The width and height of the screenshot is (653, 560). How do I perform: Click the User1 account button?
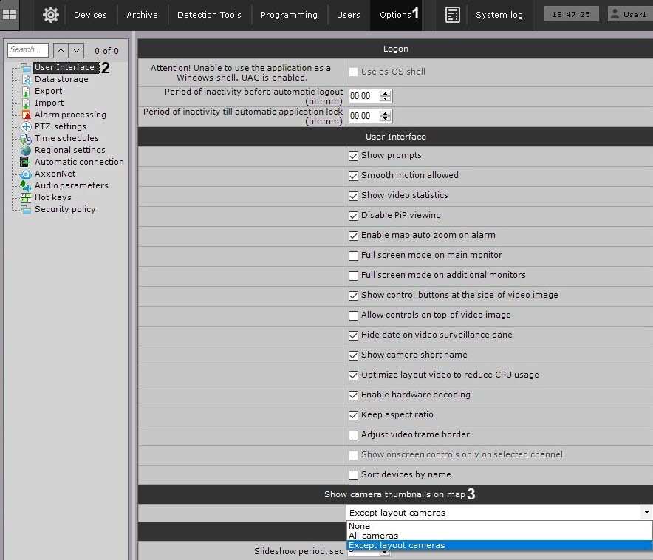click(x=627, y=15)
